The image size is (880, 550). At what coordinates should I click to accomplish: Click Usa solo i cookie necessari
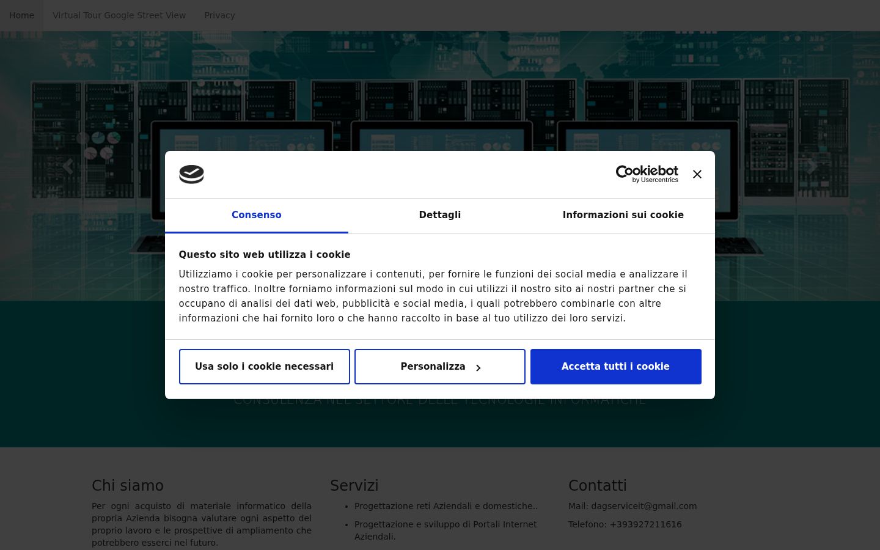pos(265,367)
